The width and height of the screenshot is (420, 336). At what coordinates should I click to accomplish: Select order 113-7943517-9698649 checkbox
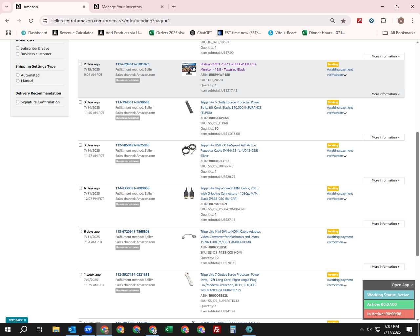pyautogui.click(x=80, y=102)
